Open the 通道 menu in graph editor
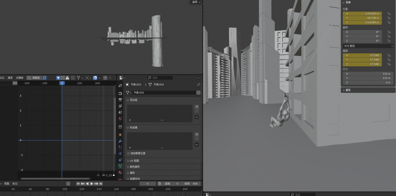The image size is (396, 196). click(x=10, y=78)
